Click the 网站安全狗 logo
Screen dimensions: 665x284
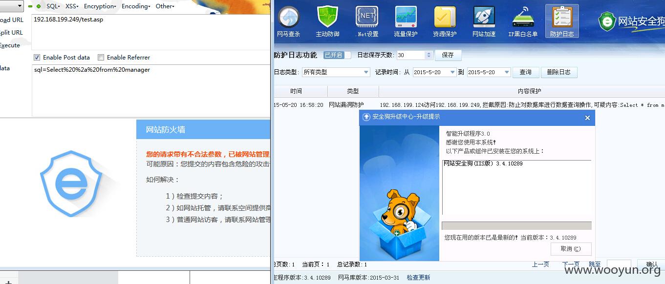click(x=631, y=21)
